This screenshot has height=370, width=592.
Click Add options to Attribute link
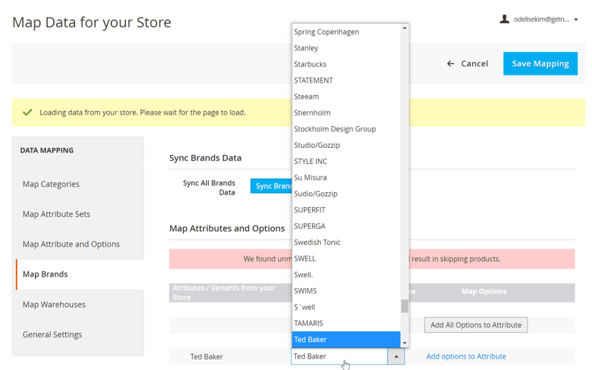pyautogui.click(x=466, y=356)
